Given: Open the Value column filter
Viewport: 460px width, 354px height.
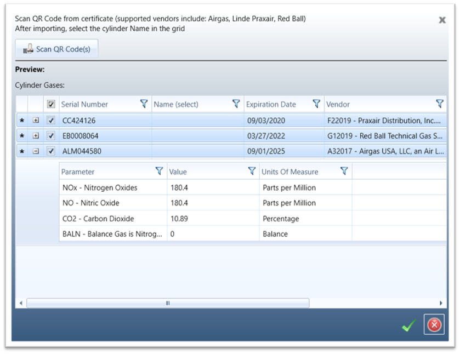Looking at the screenshot, I should coord(252,172).
